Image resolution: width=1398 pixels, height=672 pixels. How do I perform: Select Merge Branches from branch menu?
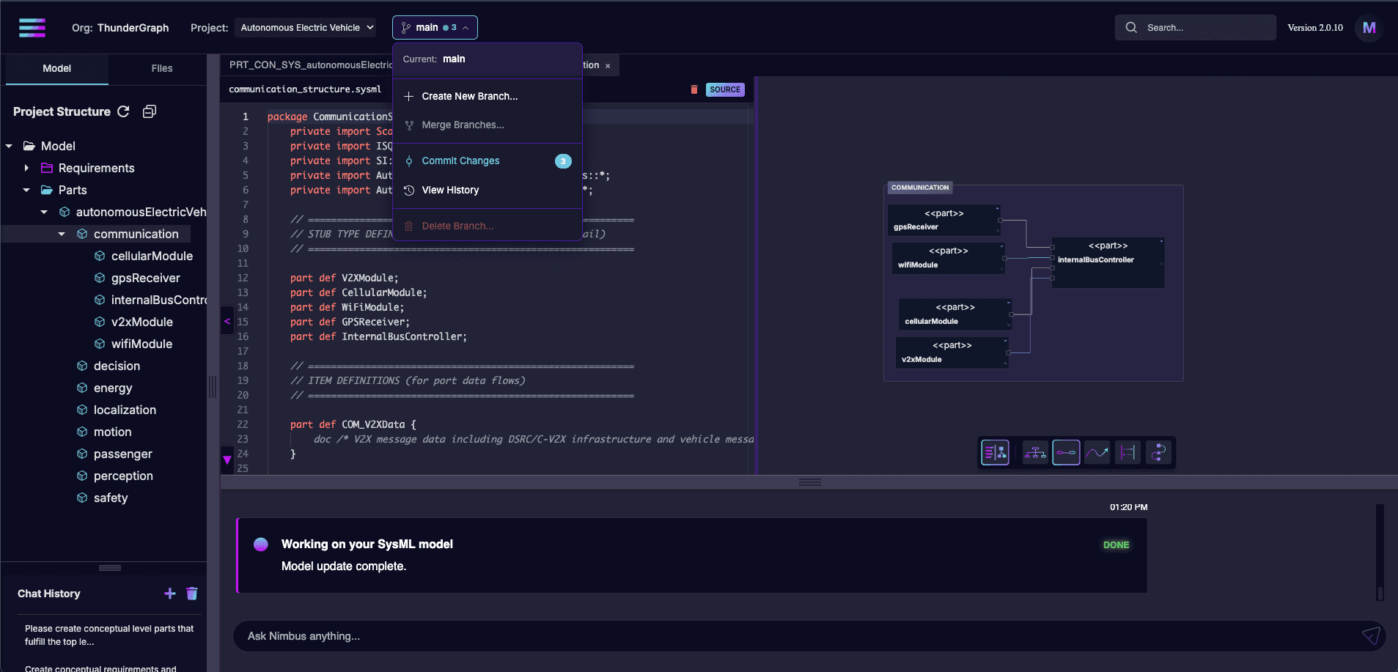pyautogui.click(x=462, y=125)
